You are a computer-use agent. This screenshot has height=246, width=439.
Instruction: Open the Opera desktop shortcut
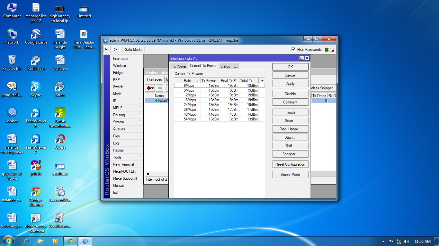(60, 142)
